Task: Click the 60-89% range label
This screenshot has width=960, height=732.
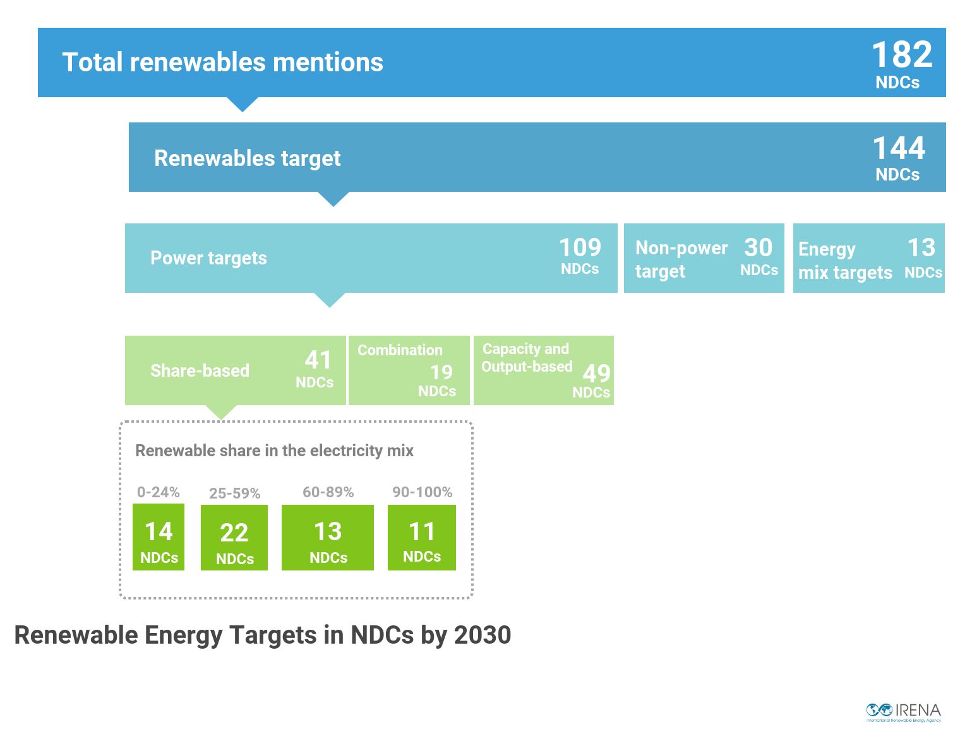Action: pos(328,492)
